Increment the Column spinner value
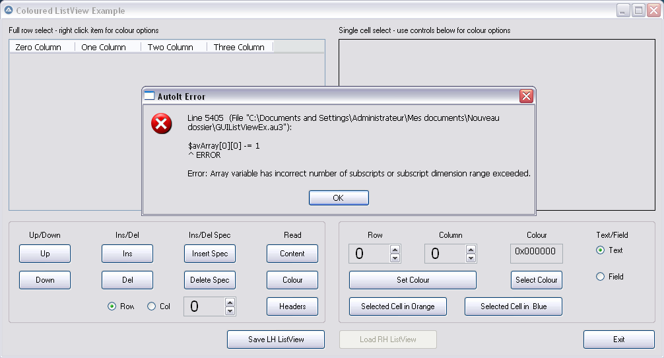The height and width of the screenshot is (358, 664). click(x=471, y=250)
